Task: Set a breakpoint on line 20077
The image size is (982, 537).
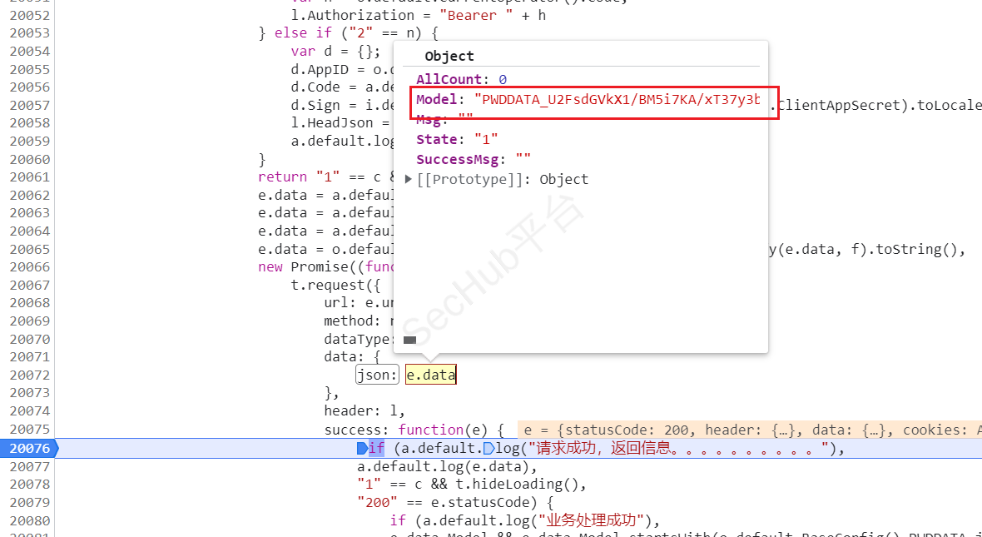Action: [x=30, y=466]
